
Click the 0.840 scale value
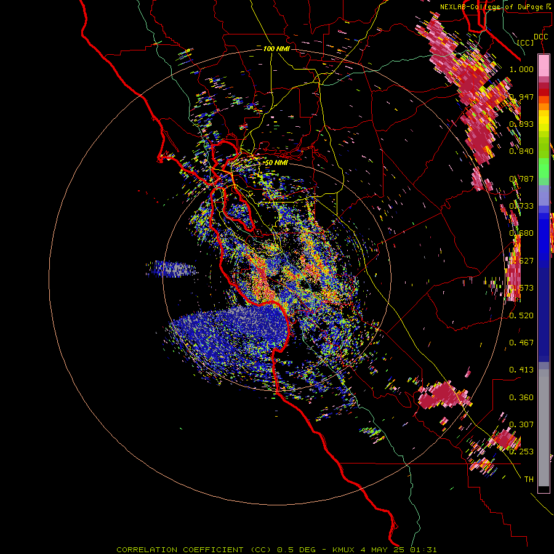tap(521, 151)
